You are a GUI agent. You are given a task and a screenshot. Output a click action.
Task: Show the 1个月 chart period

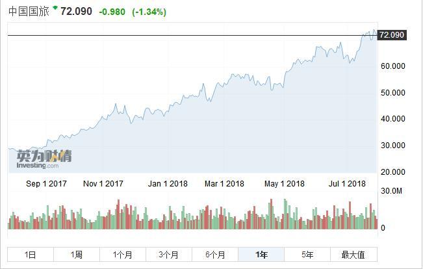click(122, 255)
